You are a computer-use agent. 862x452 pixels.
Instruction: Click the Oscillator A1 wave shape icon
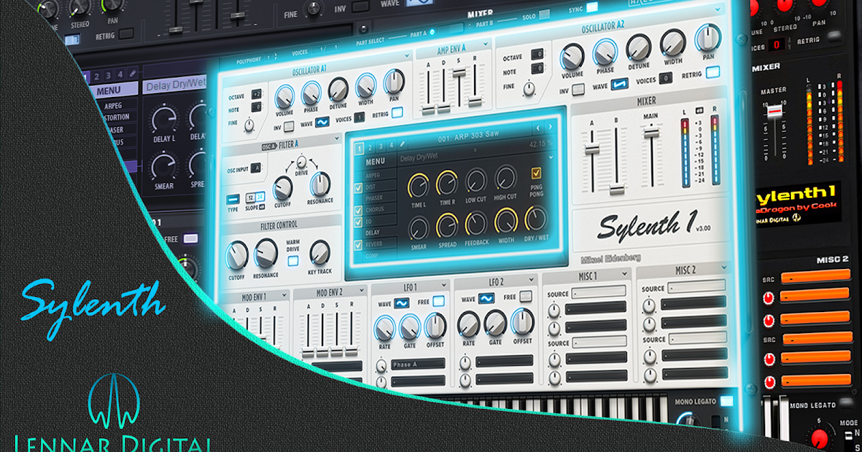[x=323, y=123]
